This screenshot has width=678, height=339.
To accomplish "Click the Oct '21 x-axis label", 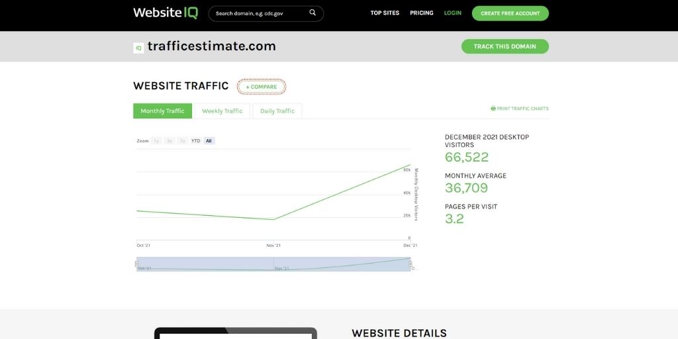I will point(144,246).
